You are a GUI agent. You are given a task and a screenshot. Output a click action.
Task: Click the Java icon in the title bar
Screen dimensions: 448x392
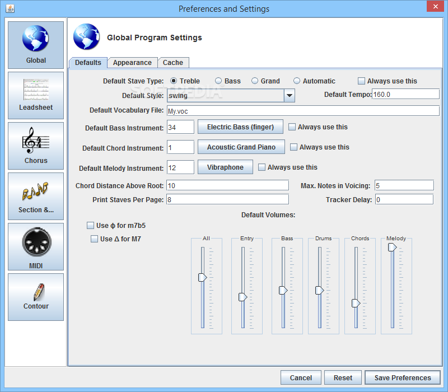tap(9, 8)
